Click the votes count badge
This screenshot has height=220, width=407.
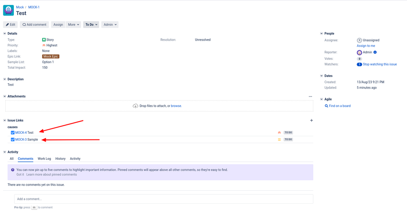pyautogui.click(x=359, y=59)
